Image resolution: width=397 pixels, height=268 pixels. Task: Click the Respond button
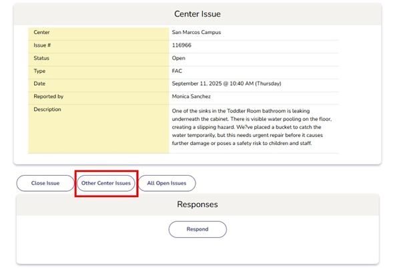point(197,229)
